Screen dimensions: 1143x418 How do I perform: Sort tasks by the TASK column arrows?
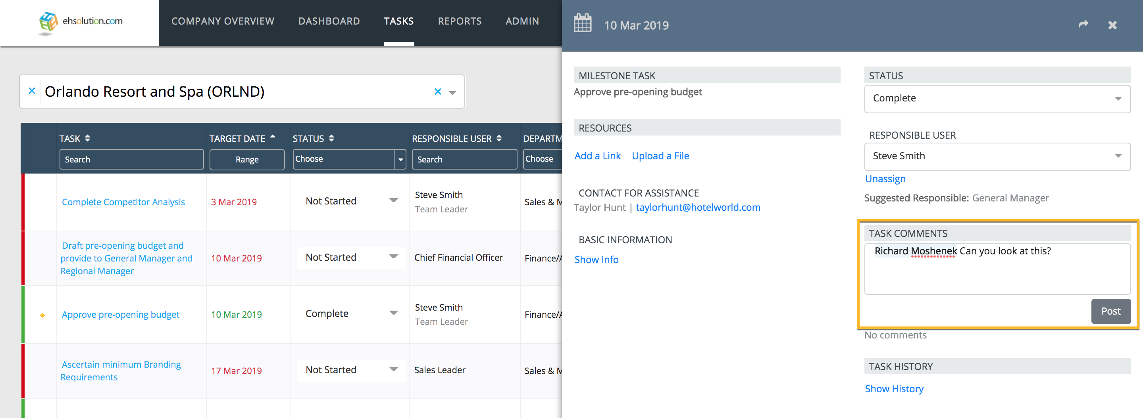(x=87, y=138)
